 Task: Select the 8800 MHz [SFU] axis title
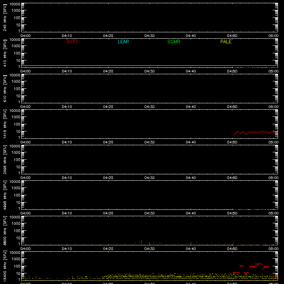(5, 230)
